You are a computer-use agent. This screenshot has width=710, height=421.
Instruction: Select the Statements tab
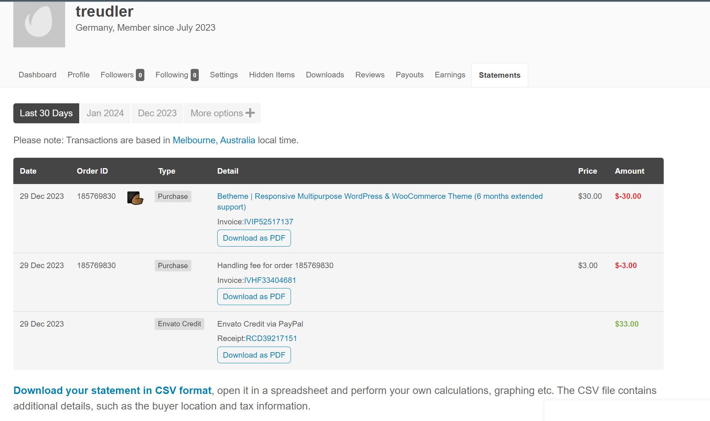coord(499,75)
